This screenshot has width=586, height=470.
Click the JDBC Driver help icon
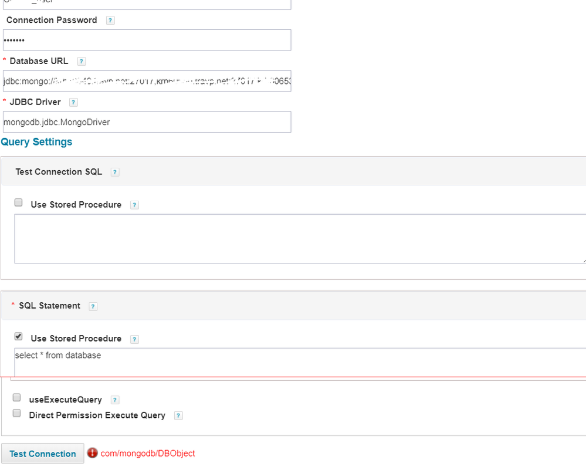[73, 102]
